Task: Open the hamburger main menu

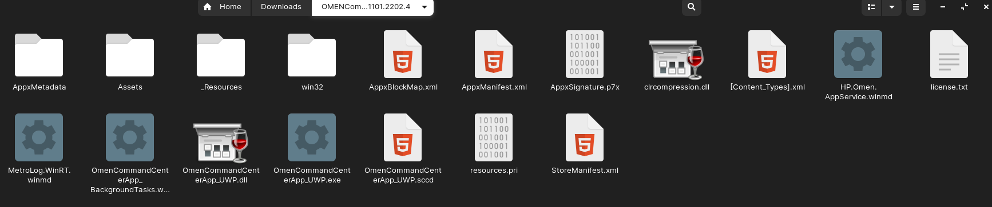Action: 916,7
